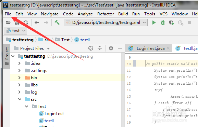Image resolution: width=198 pixels, height=127 pixels.
Task: Build project with green hammer icon
Action: (x=57, y=23)
